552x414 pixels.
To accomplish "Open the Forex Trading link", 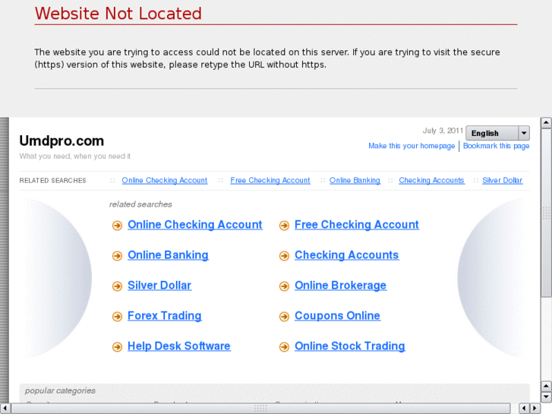I will (165, 316).
